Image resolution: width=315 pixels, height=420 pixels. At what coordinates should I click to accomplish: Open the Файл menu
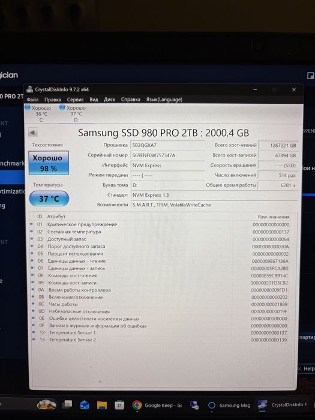32,100
